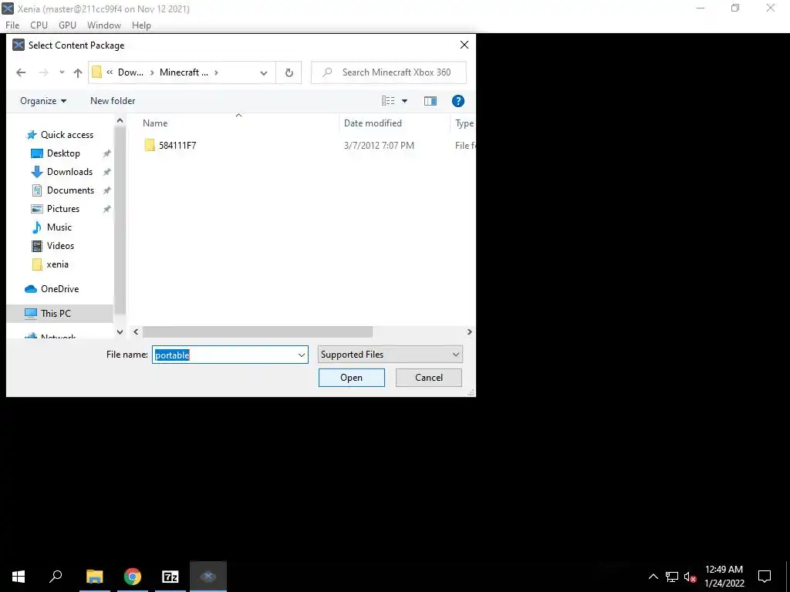Viewport: 790px width, 592px height.
Task: Click the Cancel button
Action: (x=429, y=378)
